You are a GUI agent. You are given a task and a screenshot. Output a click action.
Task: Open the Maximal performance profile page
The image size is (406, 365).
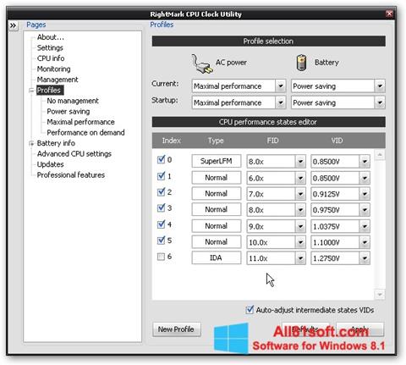(x=80, y=122)
